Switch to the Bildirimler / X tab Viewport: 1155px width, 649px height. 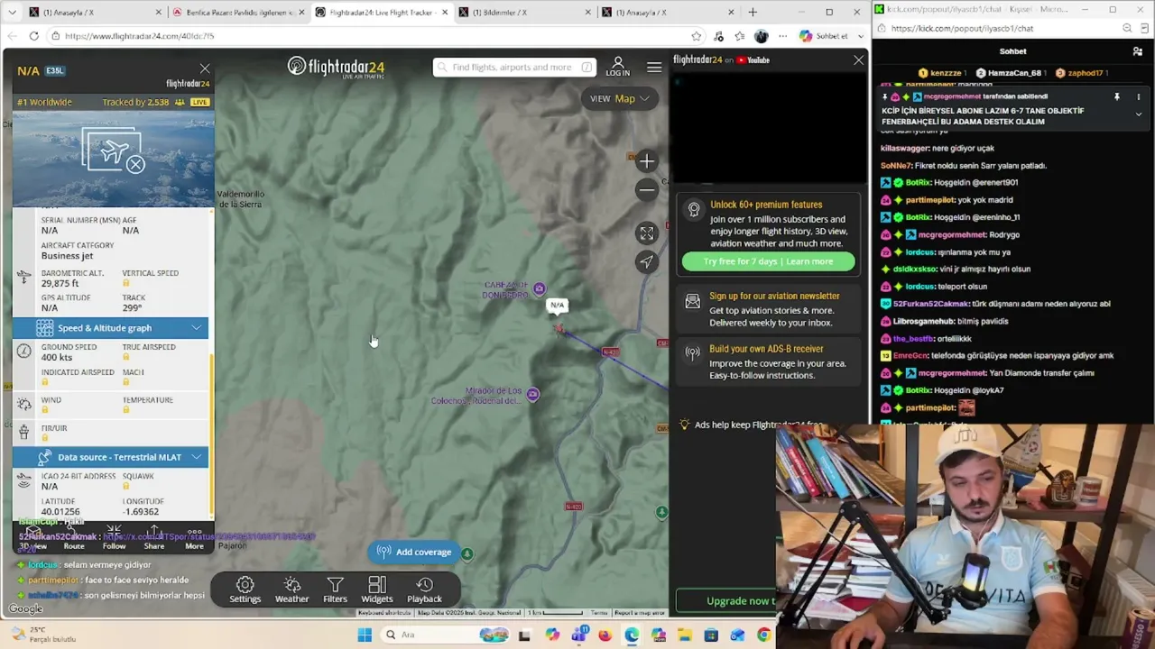pos(524,13)
